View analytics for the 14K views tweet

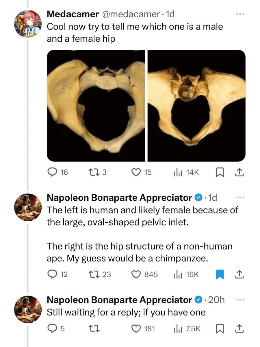tap(177, 173)
